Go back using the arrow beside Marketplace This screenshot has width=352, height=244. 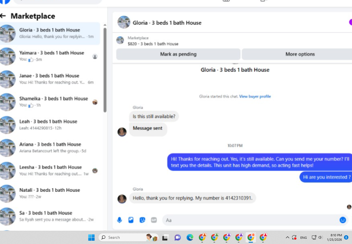[x=3, y=16]
